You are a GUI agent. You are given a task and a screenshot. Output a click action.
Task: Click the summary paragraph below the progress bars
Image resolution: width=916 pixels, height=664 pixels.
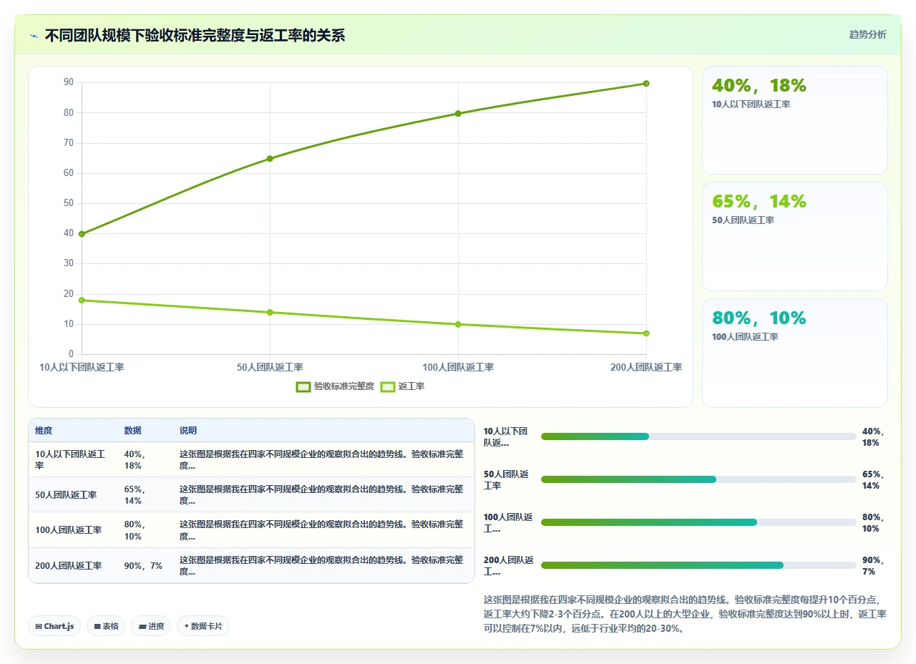point(686,614)
